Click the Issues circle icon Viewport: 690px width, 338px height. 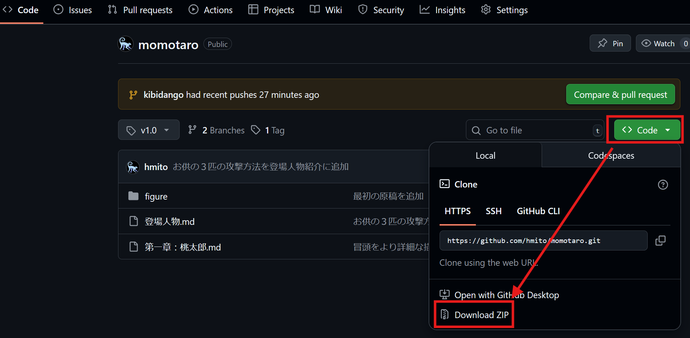[58, 10]
